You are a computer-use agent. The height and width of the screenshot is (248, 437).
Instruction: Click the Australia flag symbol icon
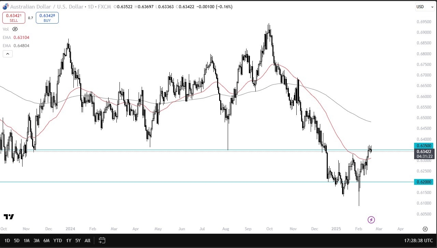click(x=5, y=6)
